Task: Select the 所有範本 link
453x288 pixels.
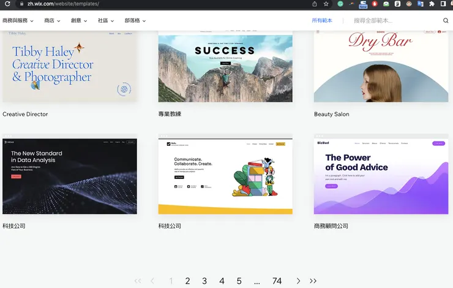Action: click(x=322, y=21)
